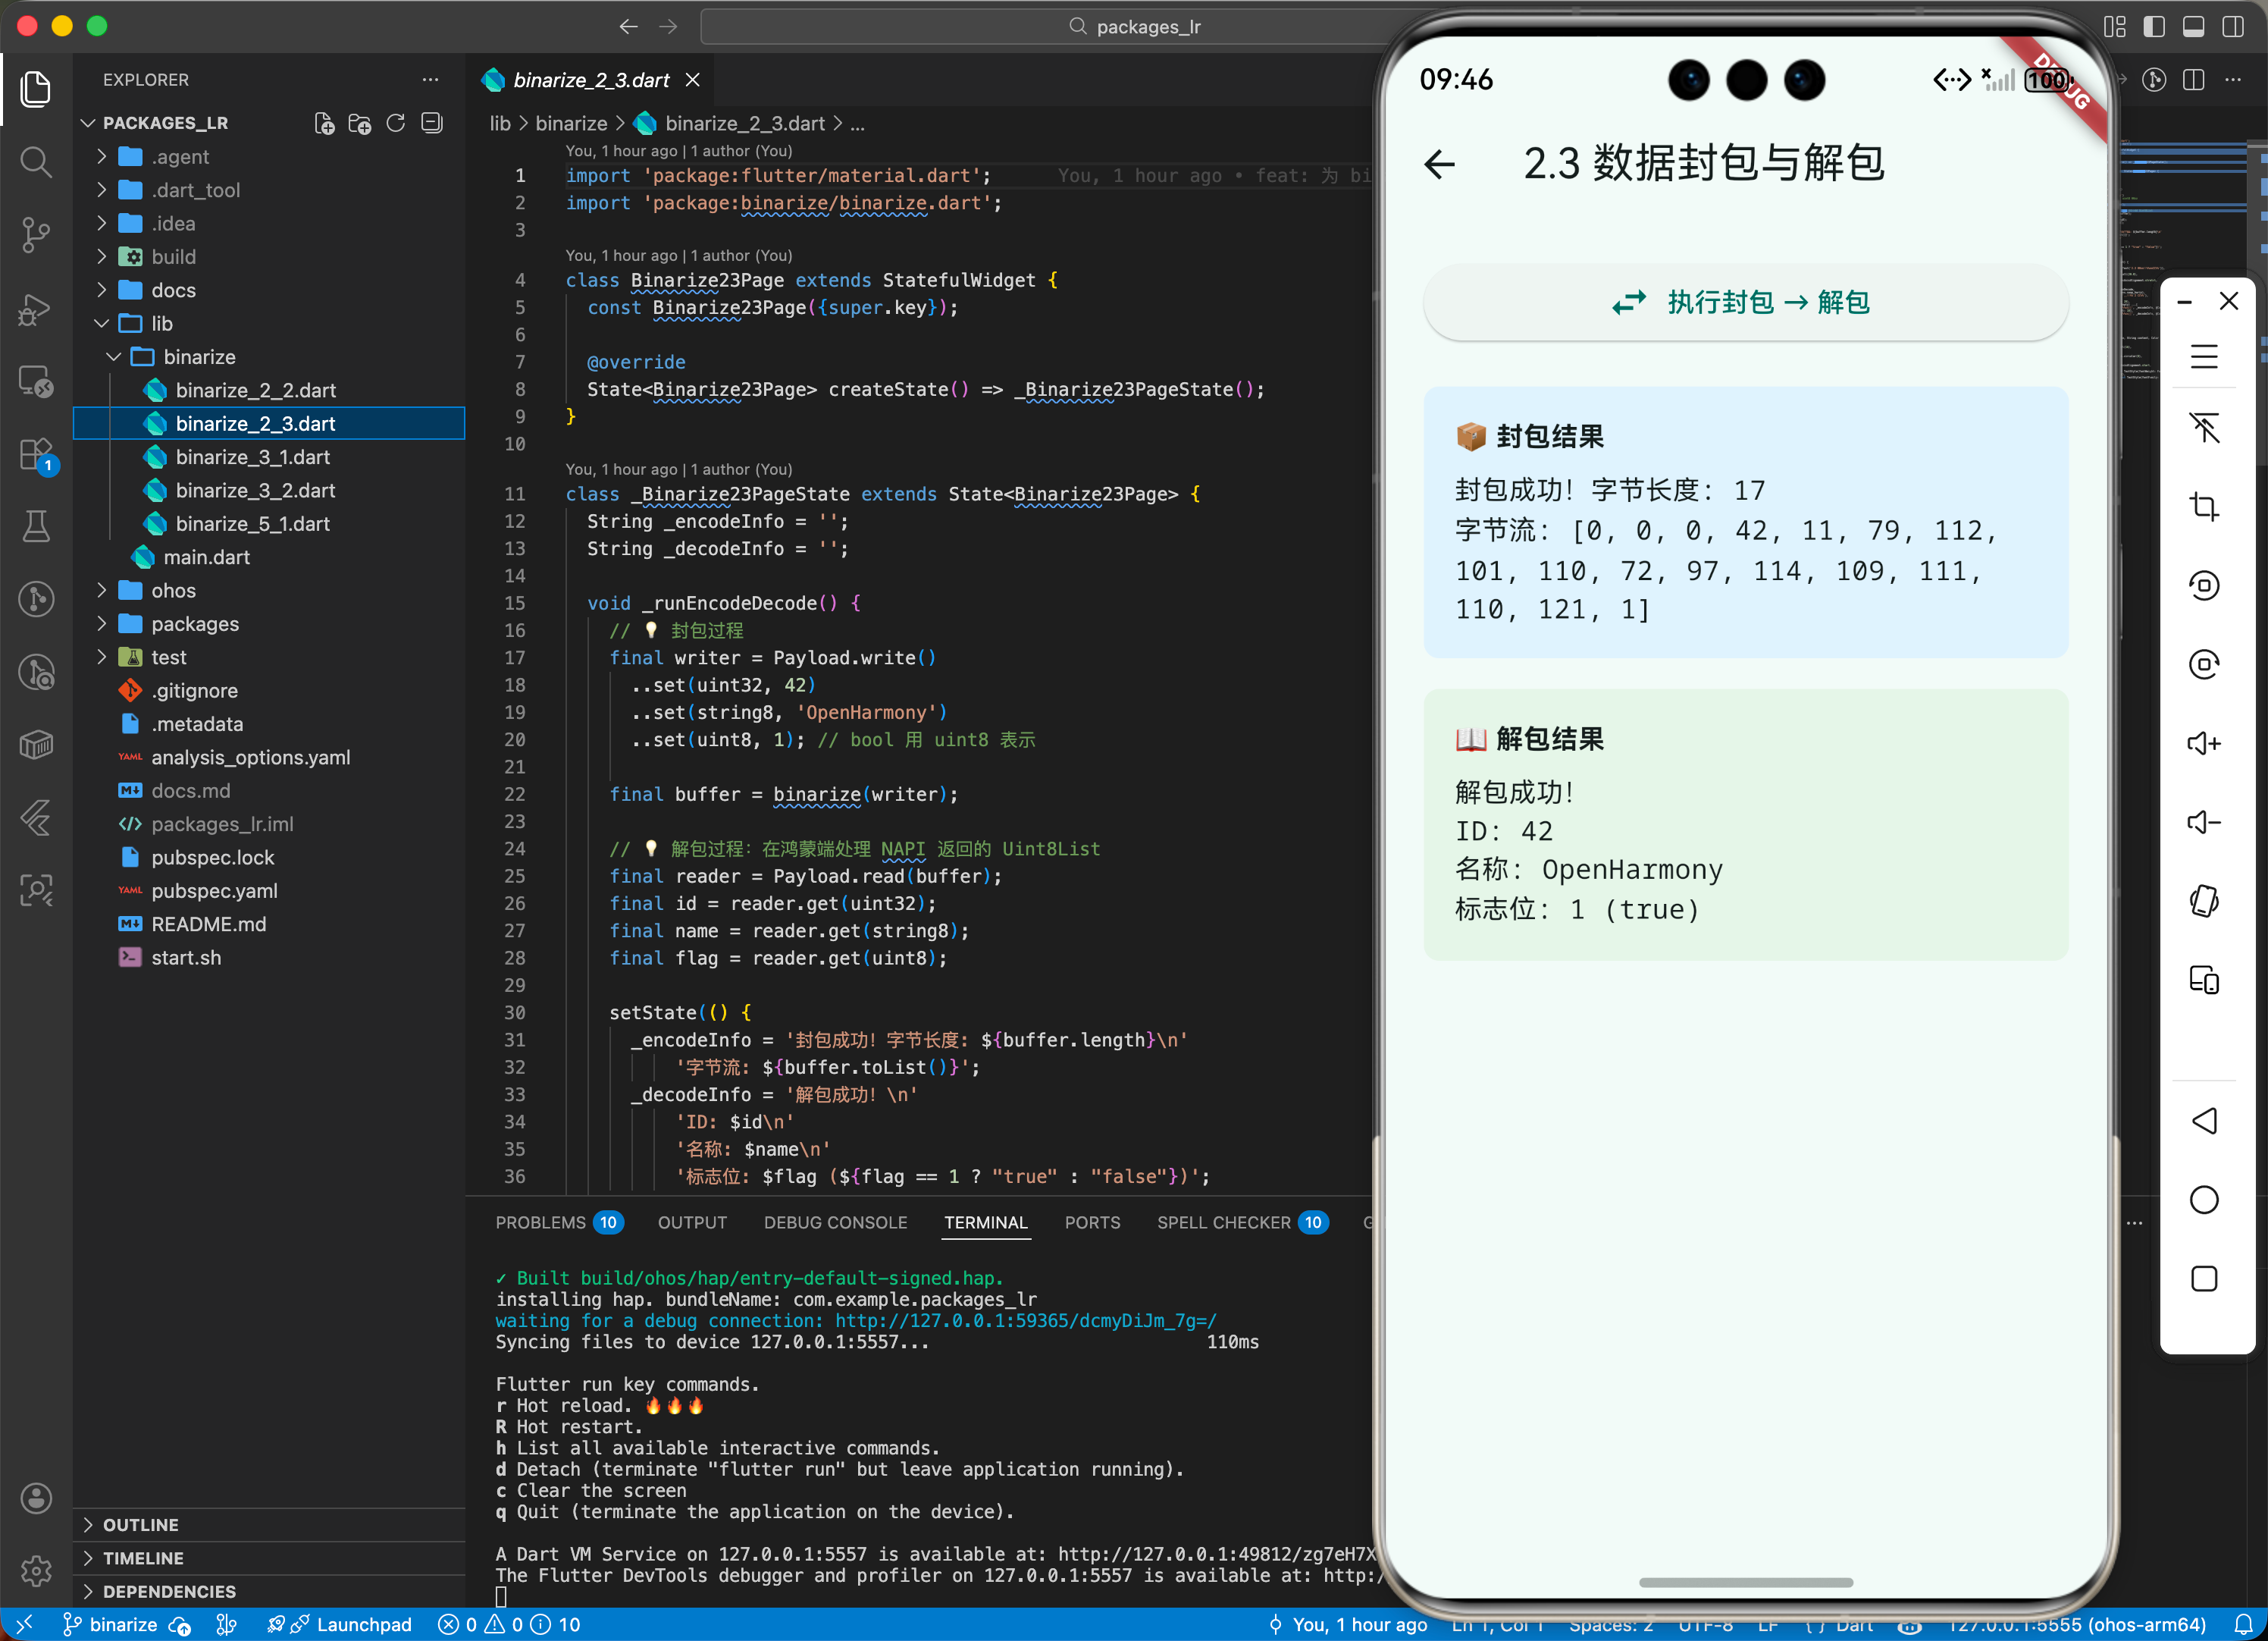Open the Source Control view
Image resolution: width=2268 pixels, height=1641 pixels.
36,235
